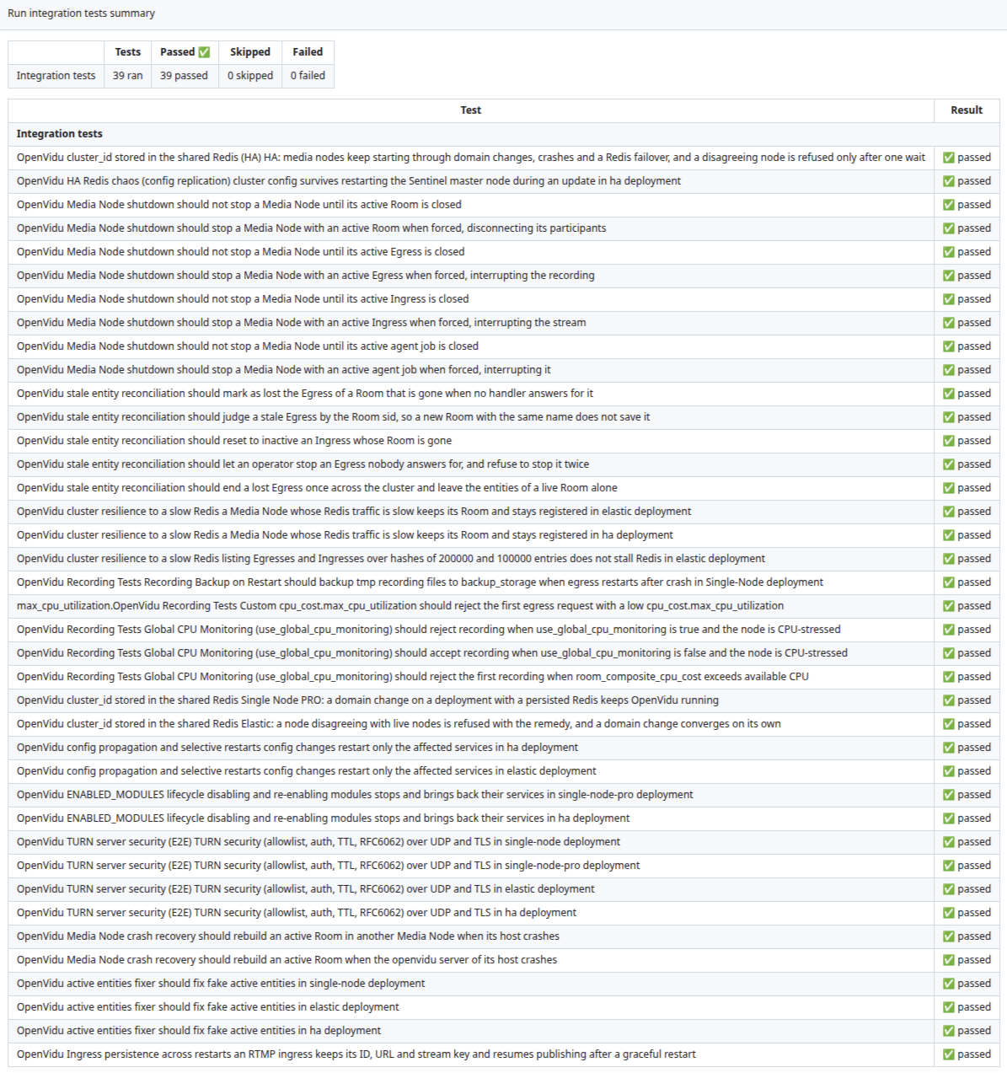Click the 'Result' column header
Viewport: 1007px width, 1073px height.
[x=967, y=110]
